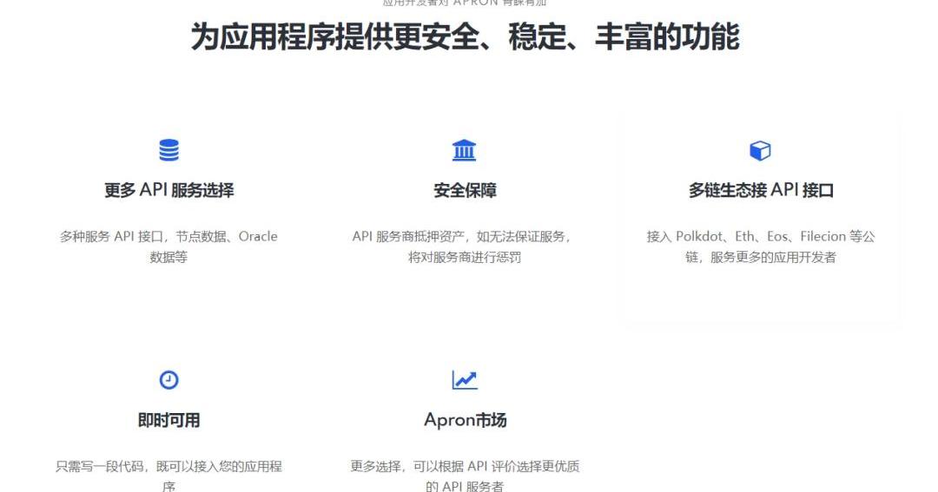Click the 多链生态接 API 接口 title

(761, 191)
